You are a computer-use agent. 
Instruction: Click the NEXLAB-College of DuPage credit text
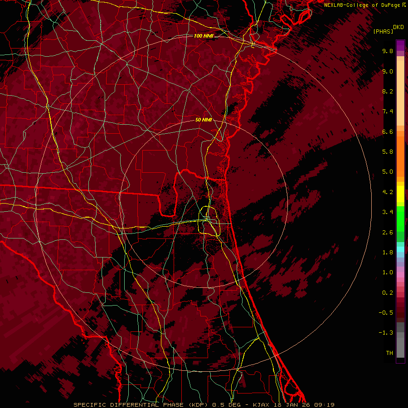(x=363, y=5)
